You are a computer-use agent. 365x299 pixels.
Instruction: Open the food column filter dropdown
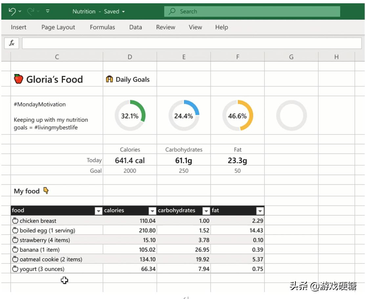pyautogui.click(x=98, y=211)
